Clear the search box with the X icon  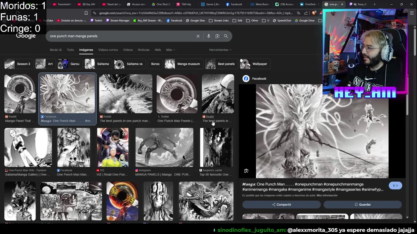pos(198,36)
